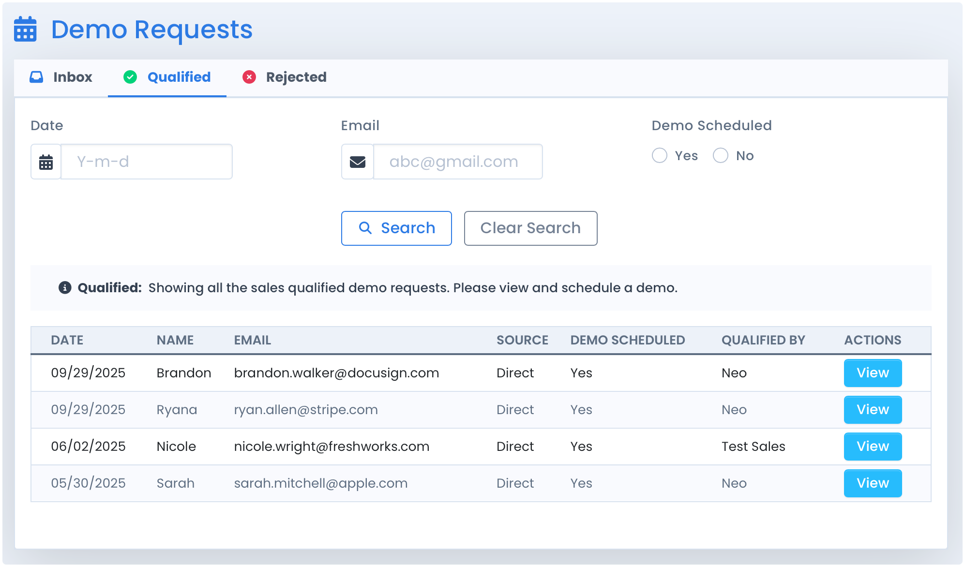View Sarah's demo request details

pyautogui.click(x=872, y=483)
